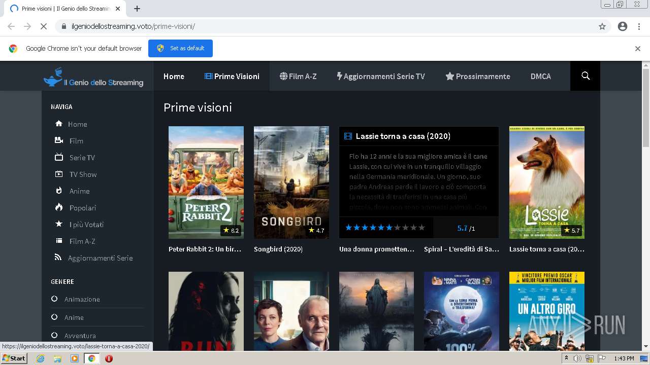Click the TV Show icon in sidebar
The image size is (650, 365).
59,174
